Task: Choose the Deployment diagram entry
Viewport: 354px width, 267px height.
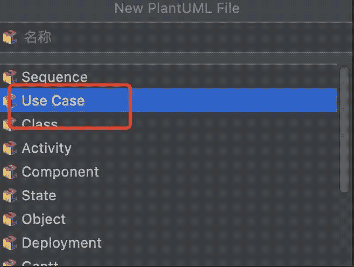Action: coord(61,243)
